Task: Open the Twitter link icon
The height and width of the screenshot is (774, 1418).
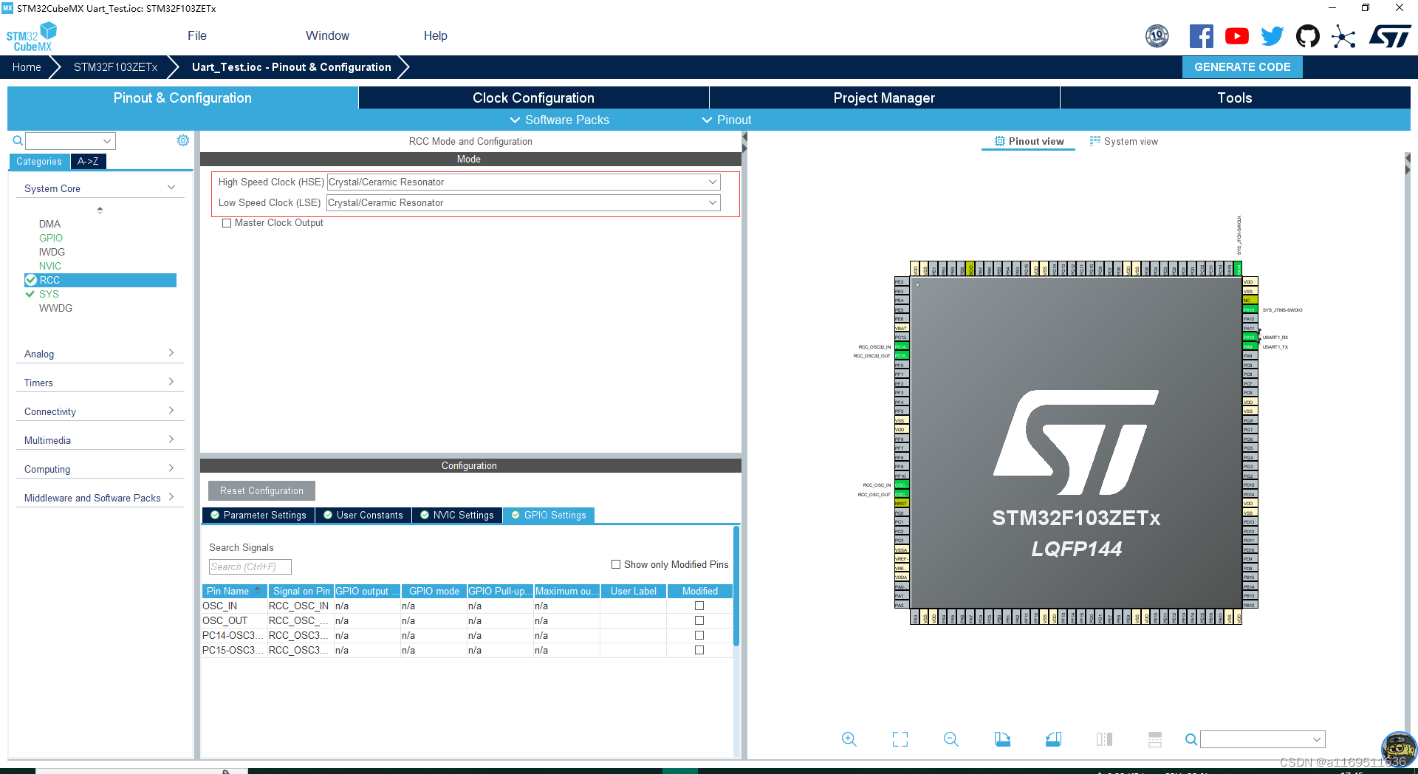Action: pyautogui.click(x=1272, y=36)
